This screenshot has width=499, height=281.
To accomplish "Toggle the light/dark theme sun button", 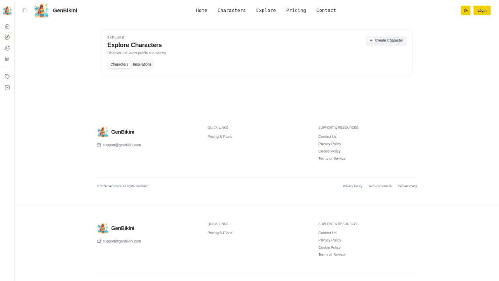I will (465, 11).
